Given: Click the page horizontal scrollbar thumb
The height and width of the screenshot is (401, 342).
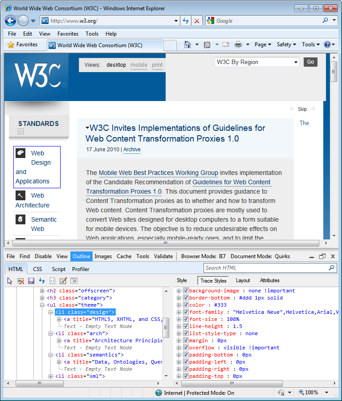Looking at the screenshot, I should (x=166, y=243).
